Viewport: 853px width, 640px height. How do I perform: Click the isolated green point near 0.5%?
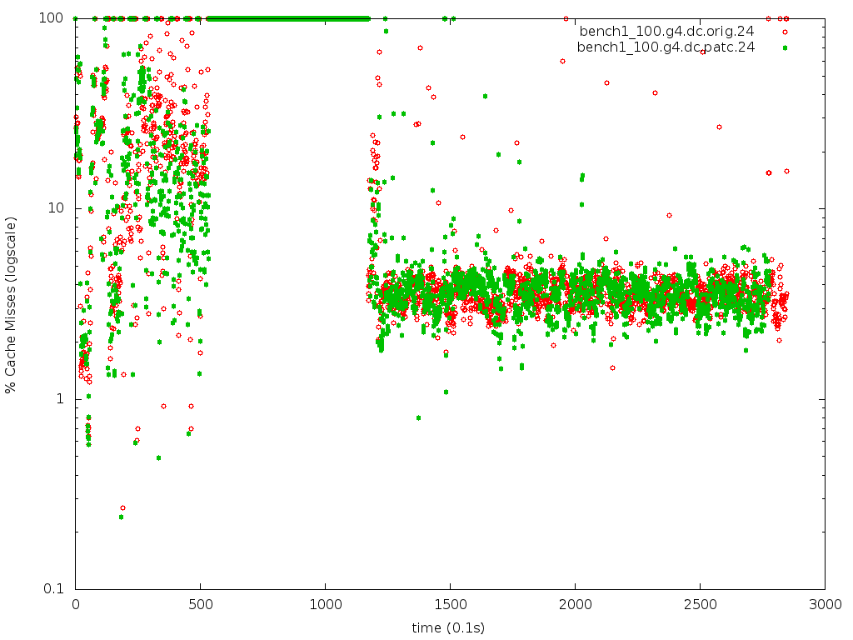point(158,457)
